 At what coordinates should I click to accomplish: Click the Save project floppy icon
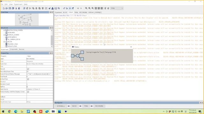[10, 8]
